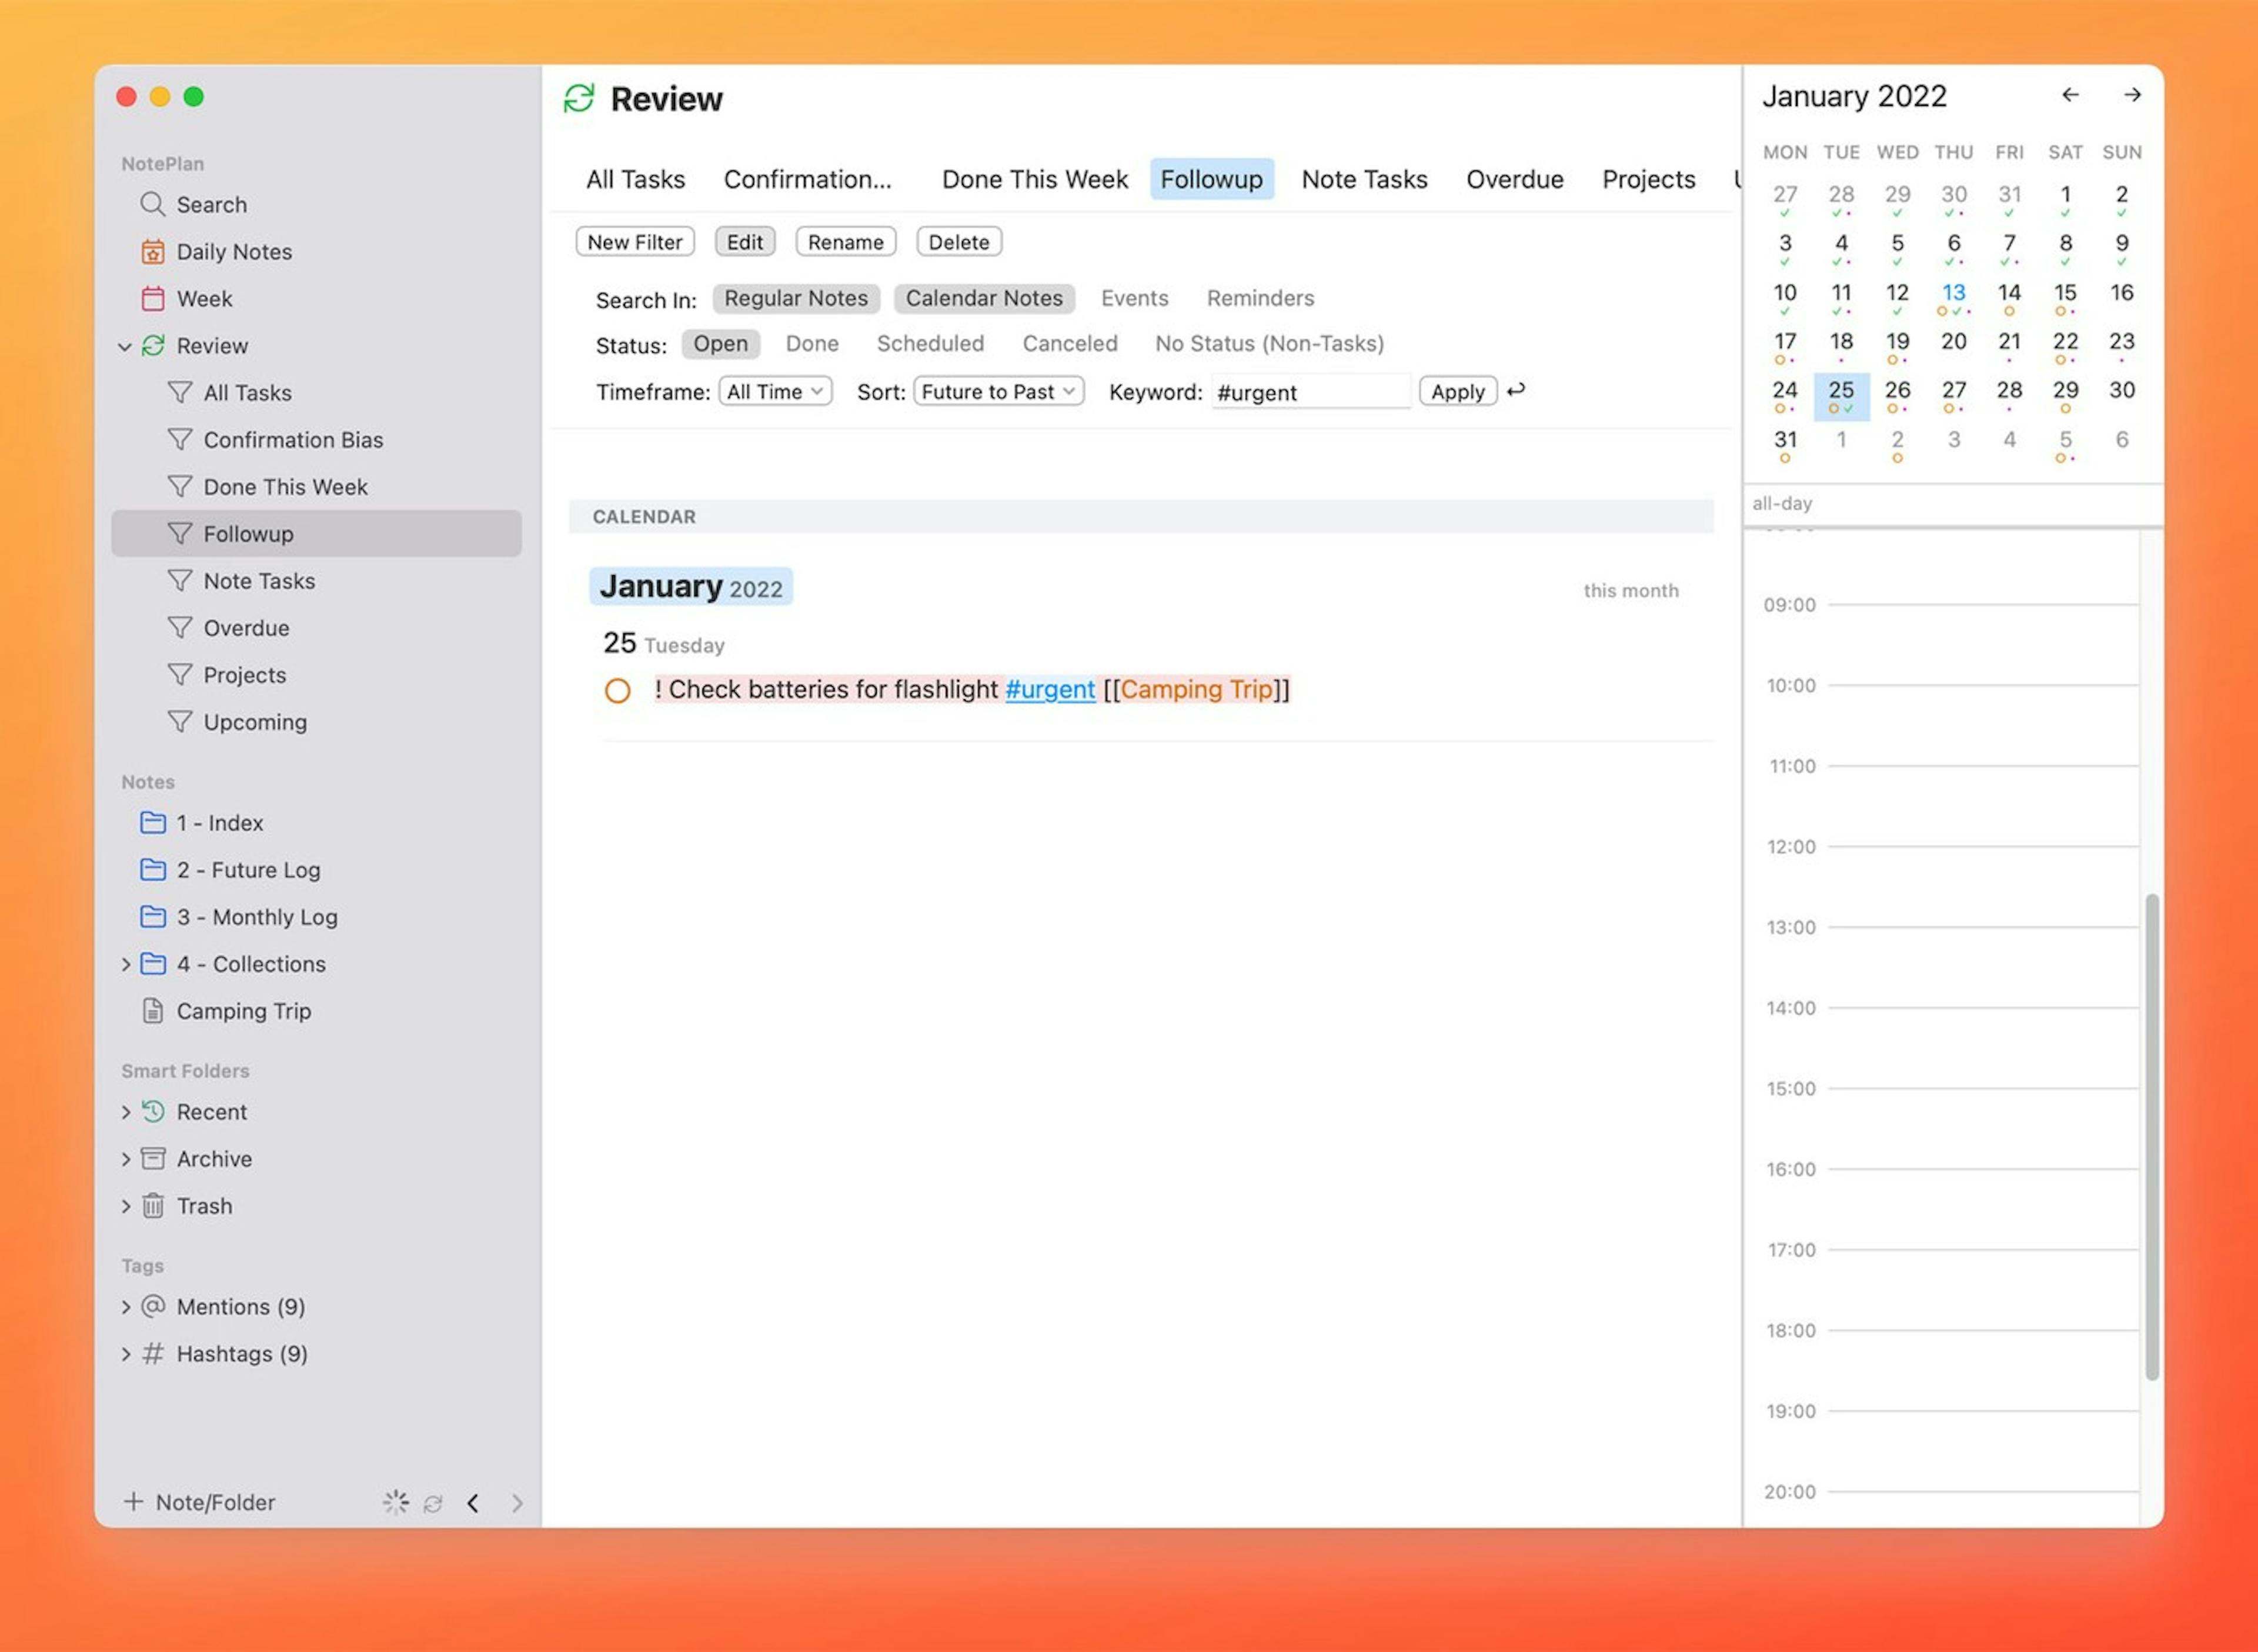Expand the Mentions tag list
Image resolution: width=2258 pixels, height=1652 pixels.
[x=126, y=1307]
